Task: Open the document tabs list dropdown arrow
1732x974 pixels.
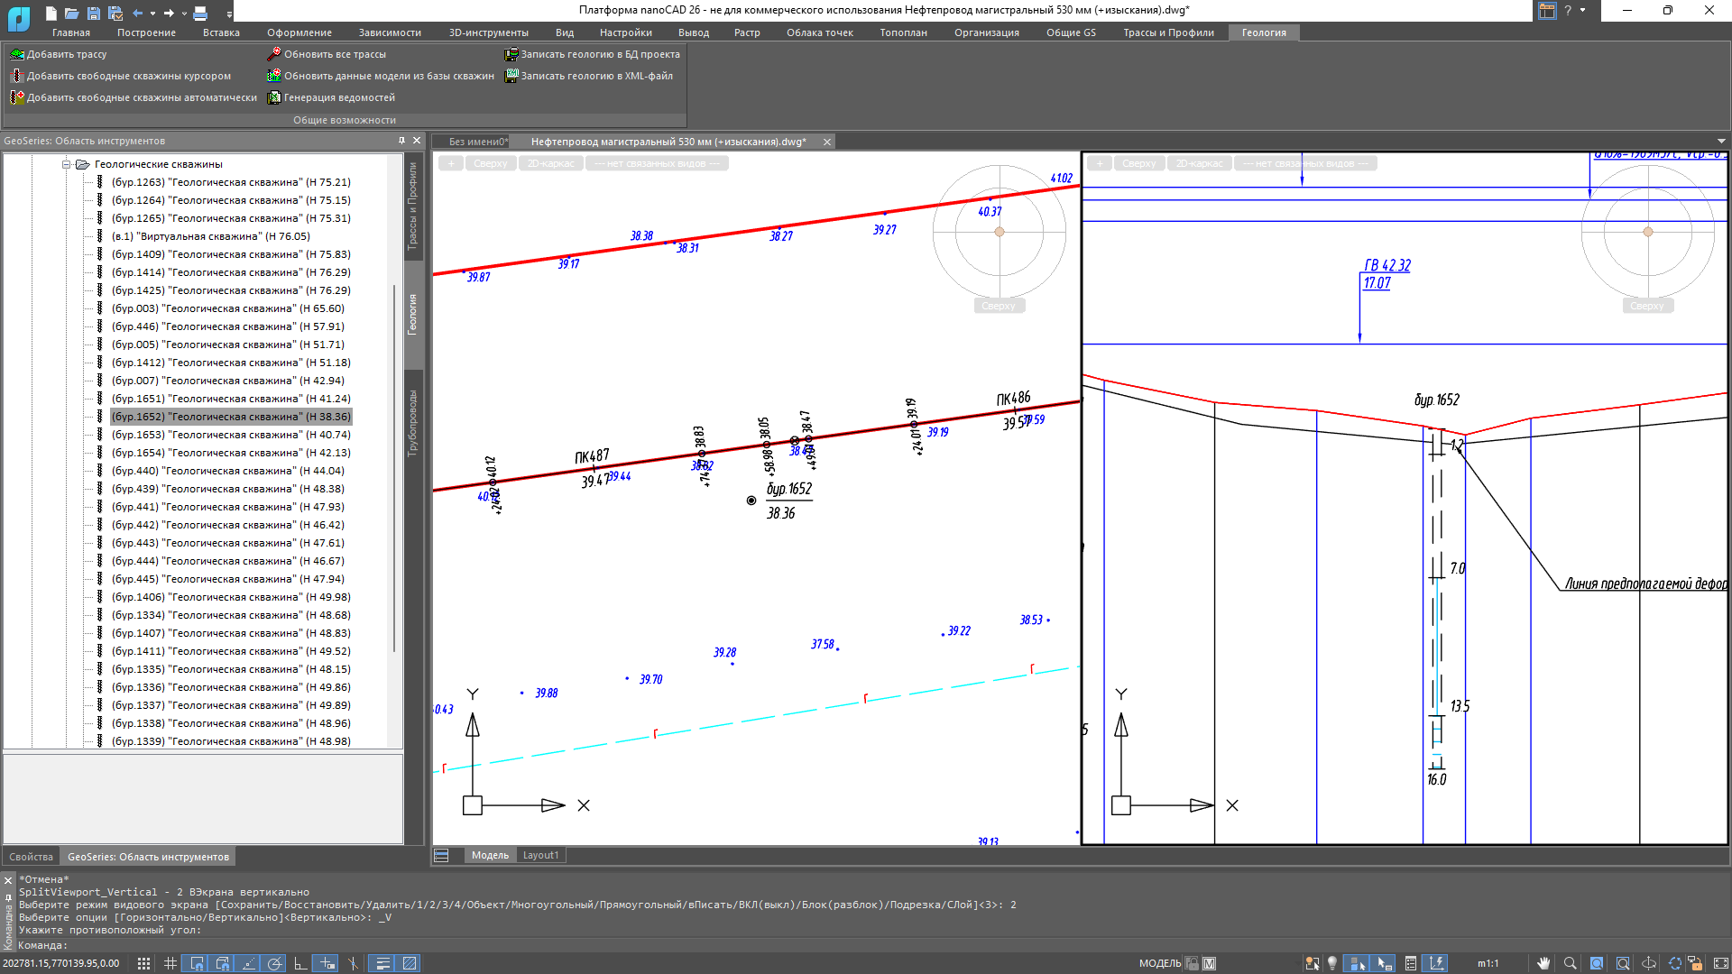Action: coord(1721,141)
